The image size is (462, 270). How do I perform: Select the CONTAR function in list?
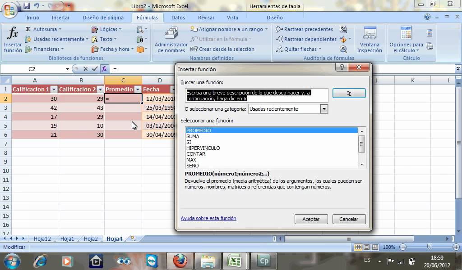(196, 154)
